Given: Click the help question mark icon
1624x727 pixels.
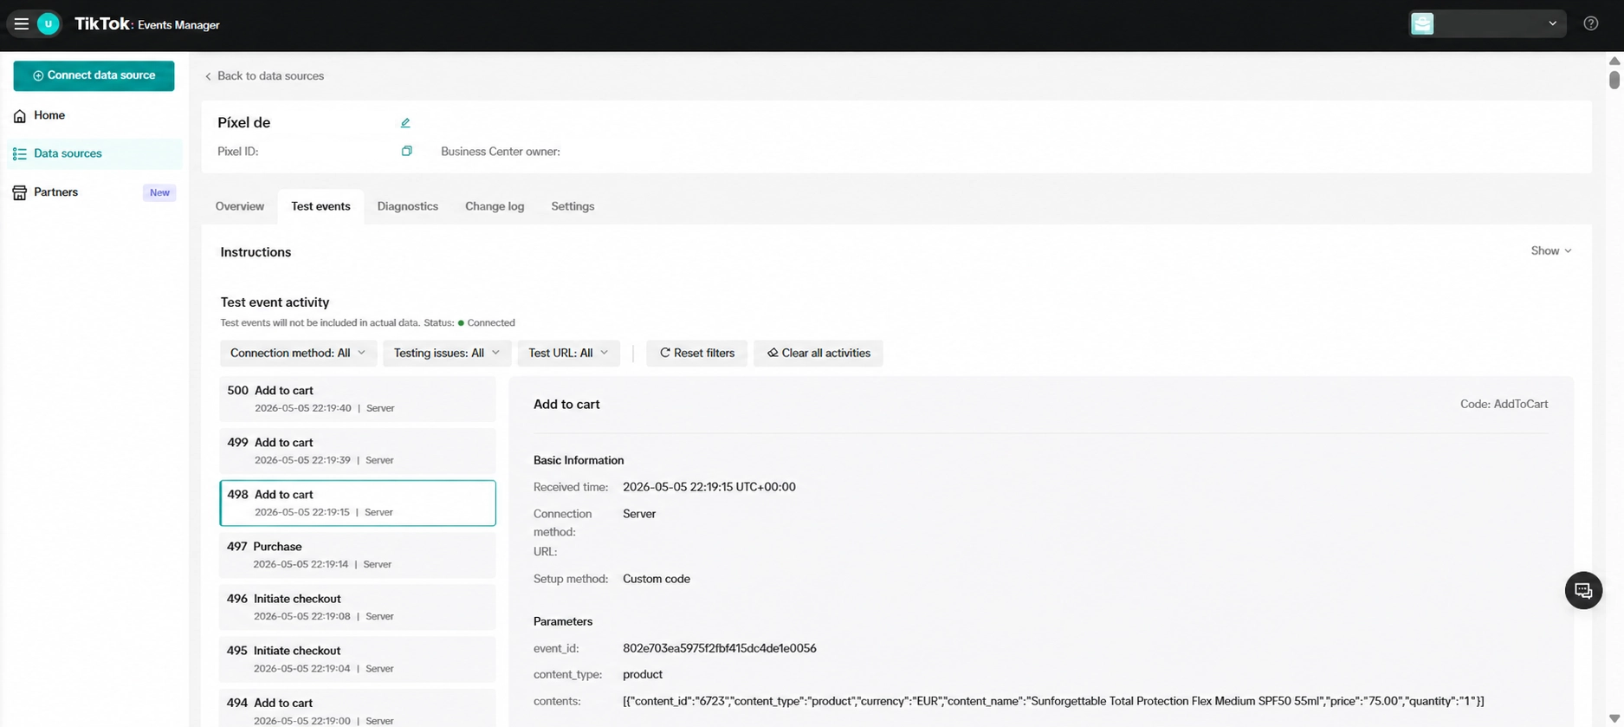Looking at the screenshot, I should click(x=1590, y=23).
